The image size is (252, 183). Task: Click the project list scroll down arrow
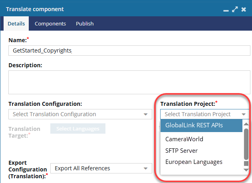pos(246,170)
